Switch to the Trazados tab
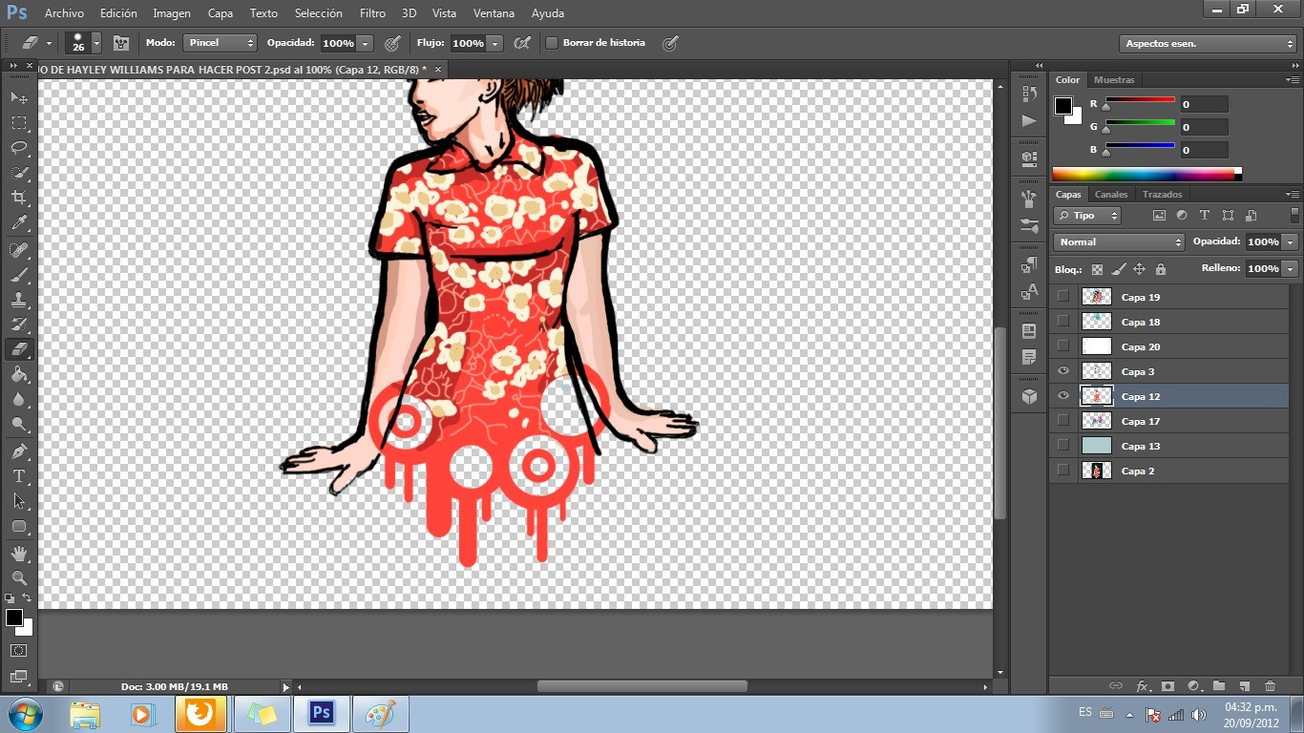The width and height of the screenshot is (1304, 733). [x=1162, y=195]
